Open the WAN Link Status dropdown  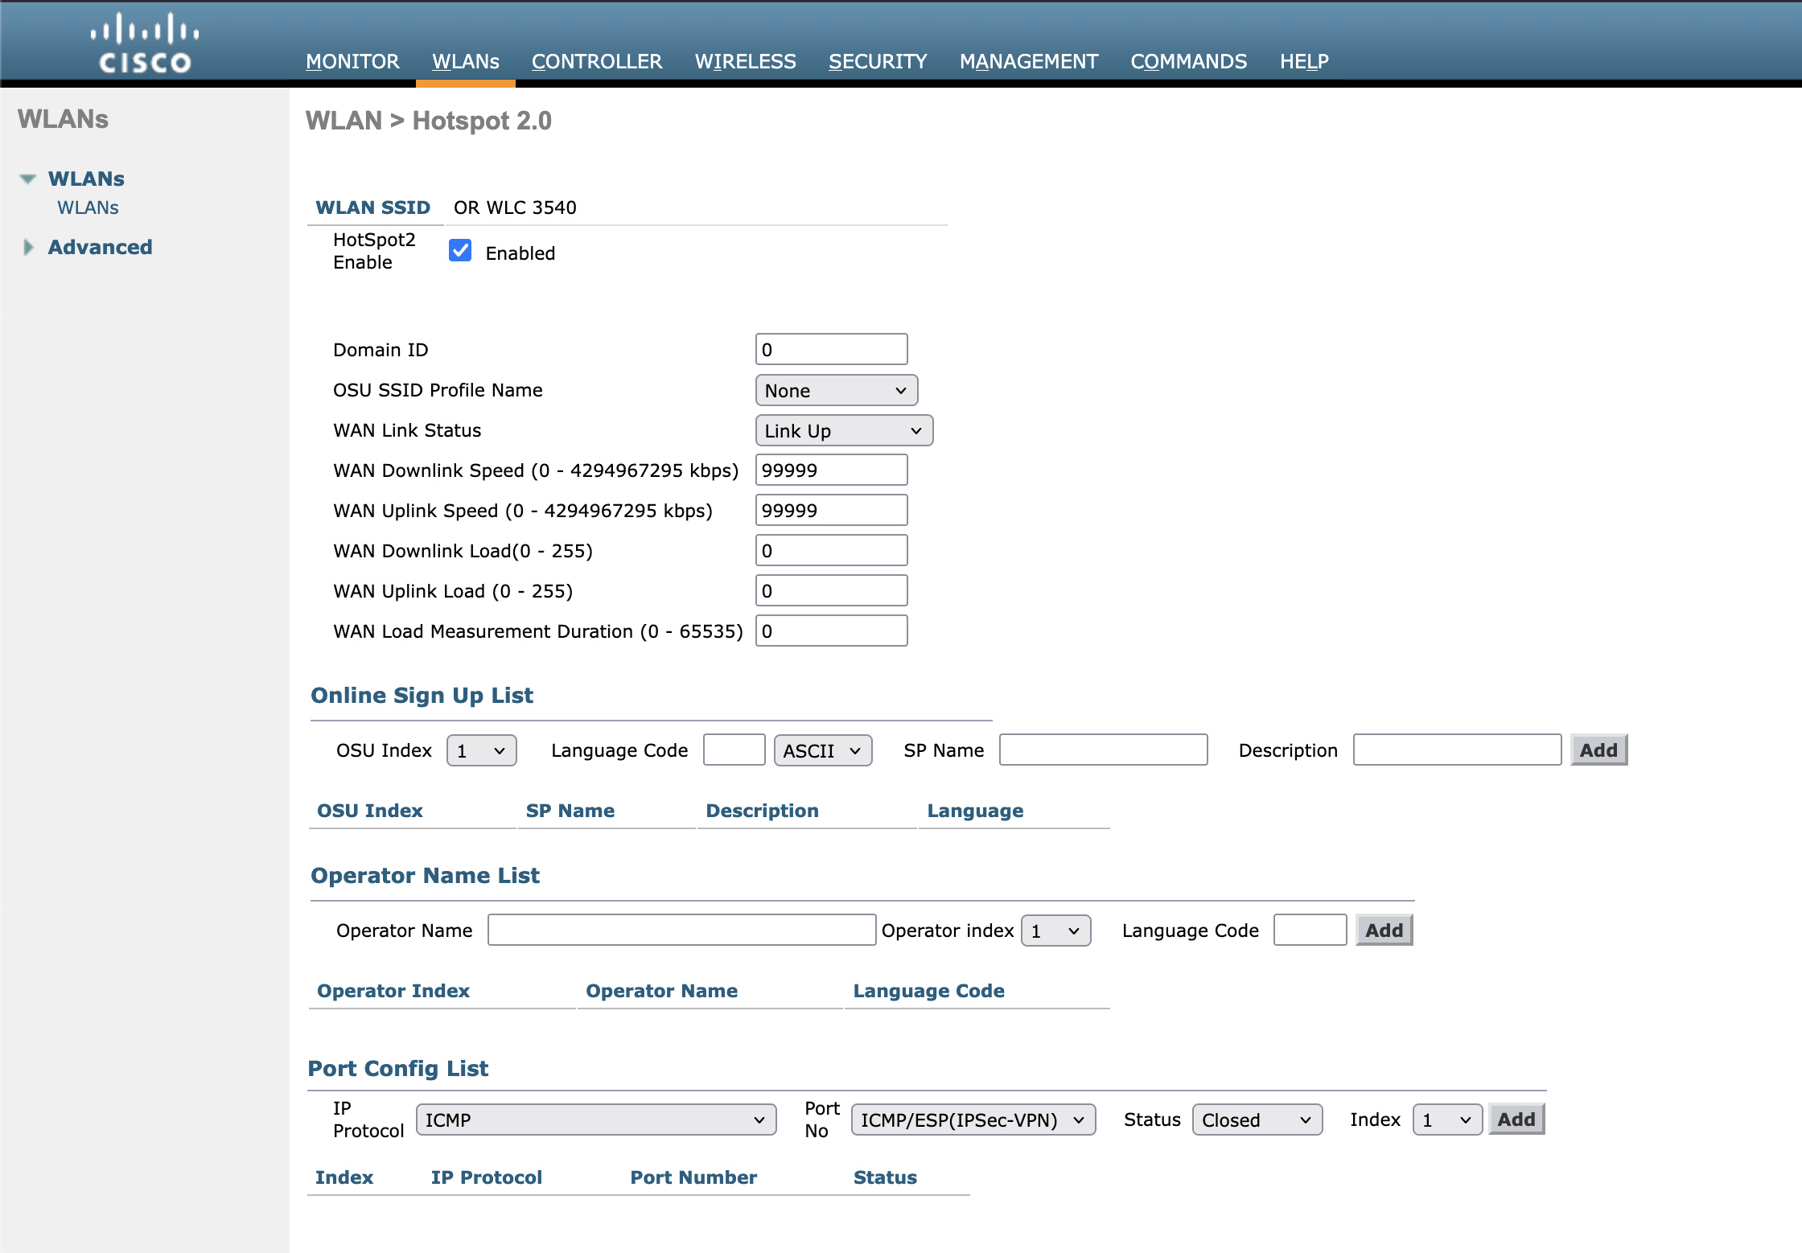(x=844, y=430)
